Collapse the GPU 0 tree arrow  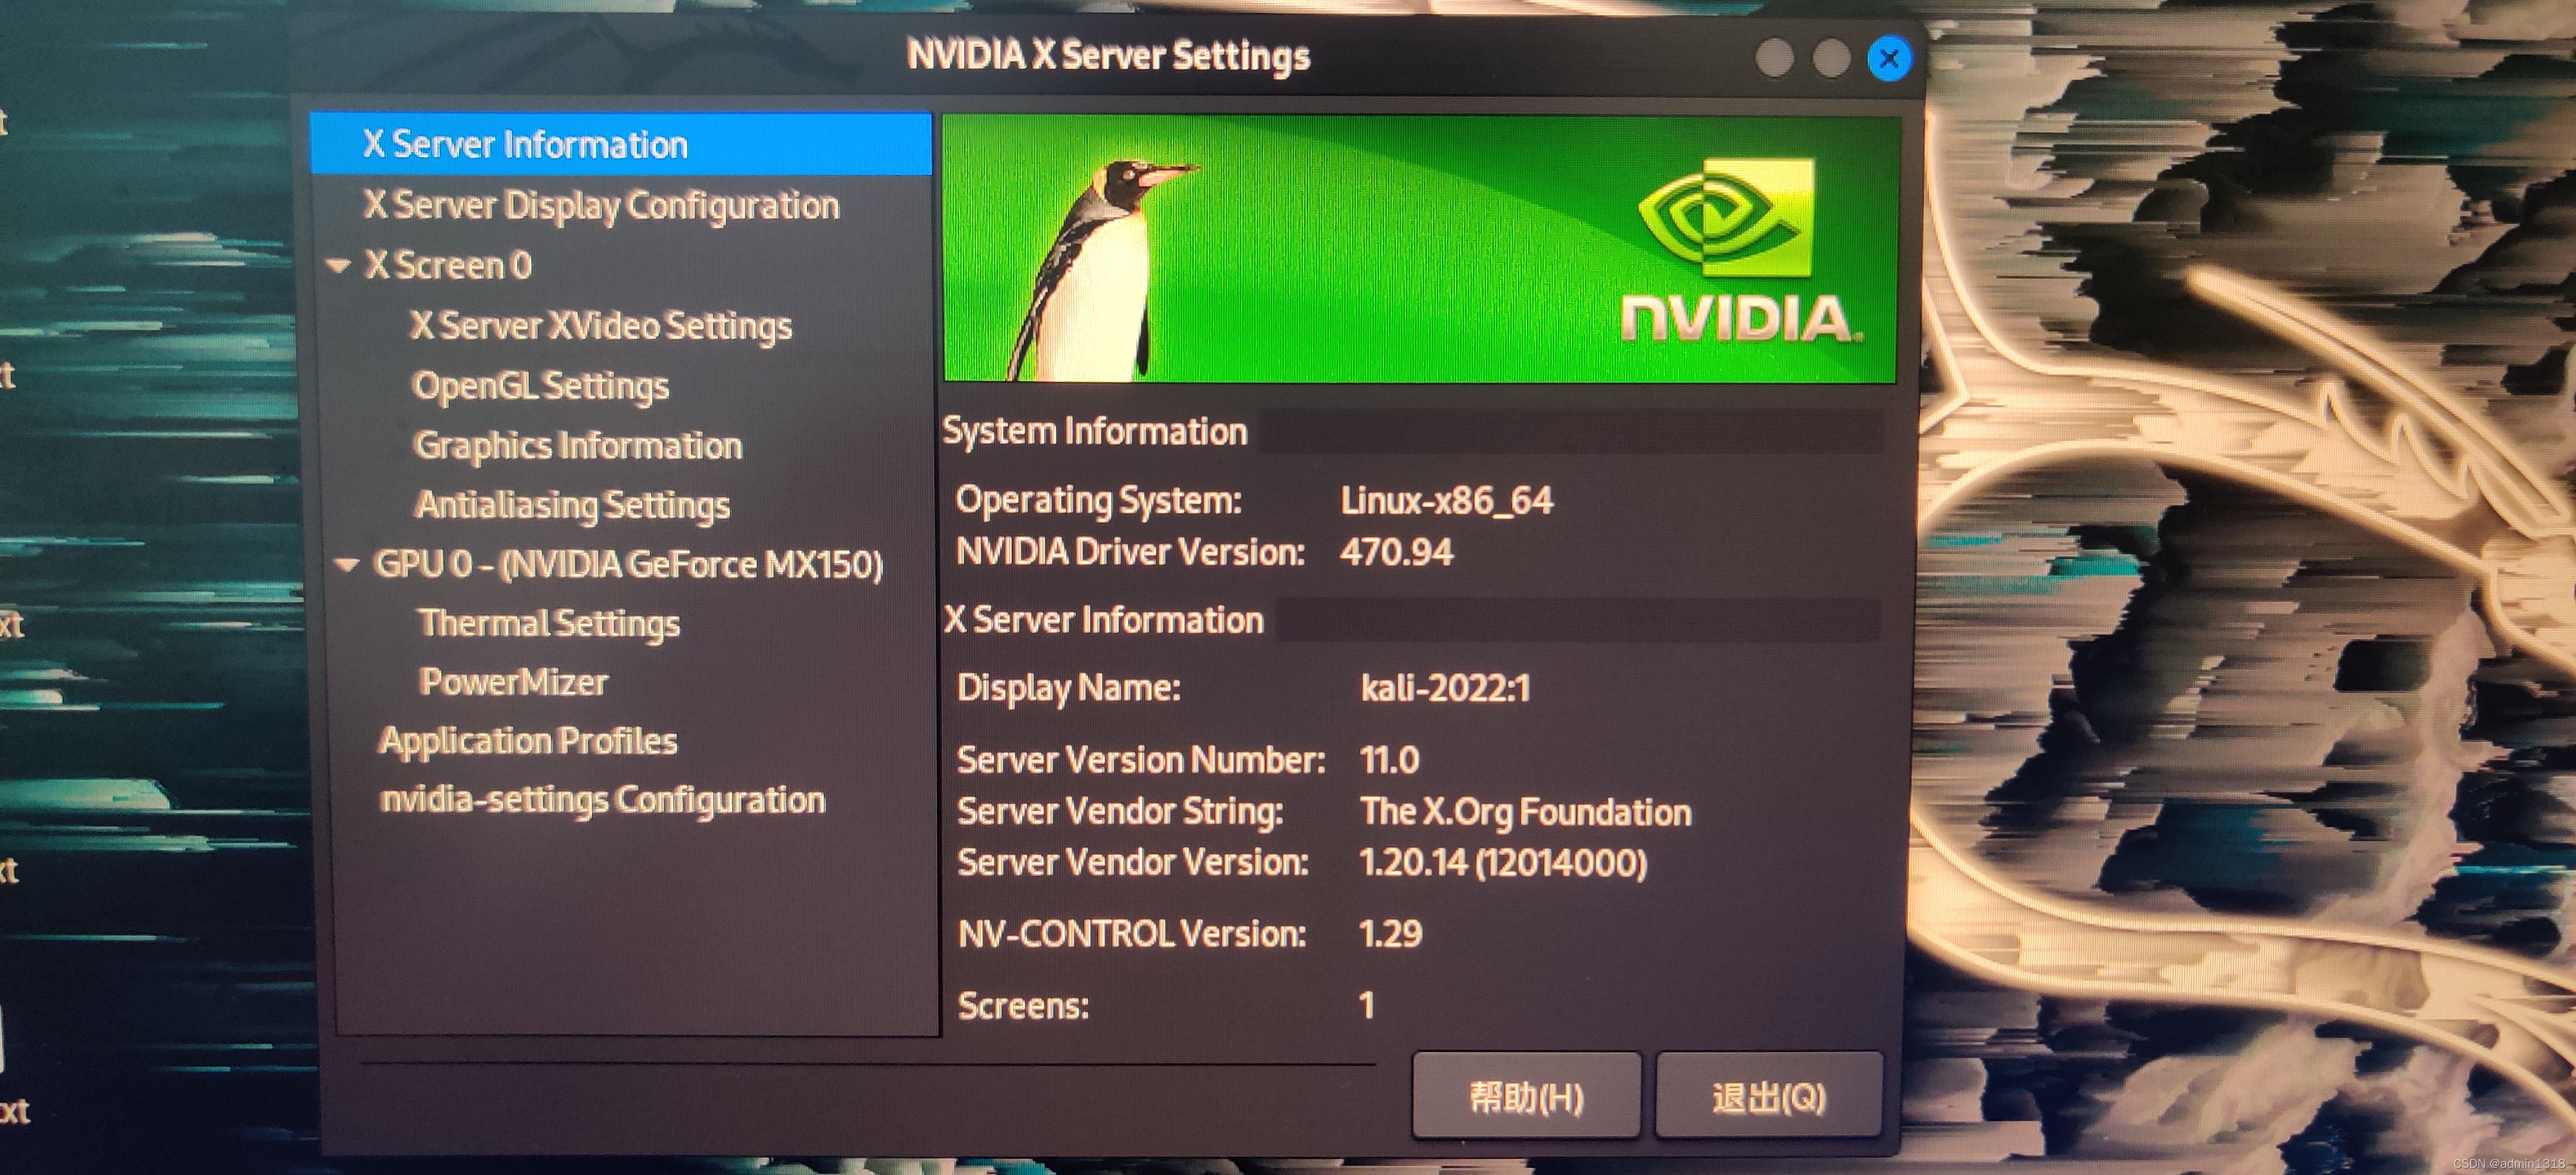point(346,565)
